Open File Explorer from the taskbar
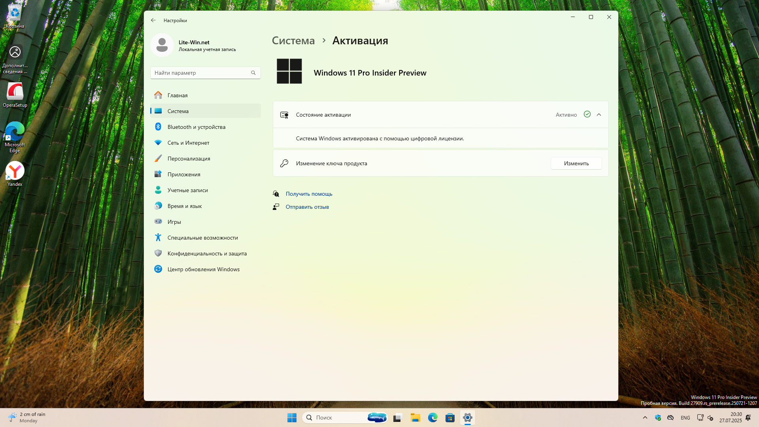Screen dimensions: 759x427 415,418
